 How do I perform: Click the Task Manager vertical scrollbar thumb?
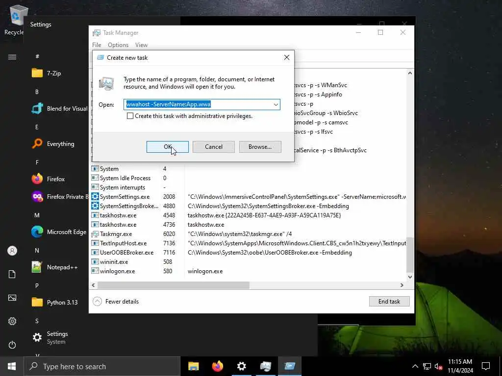click(410, 255)
